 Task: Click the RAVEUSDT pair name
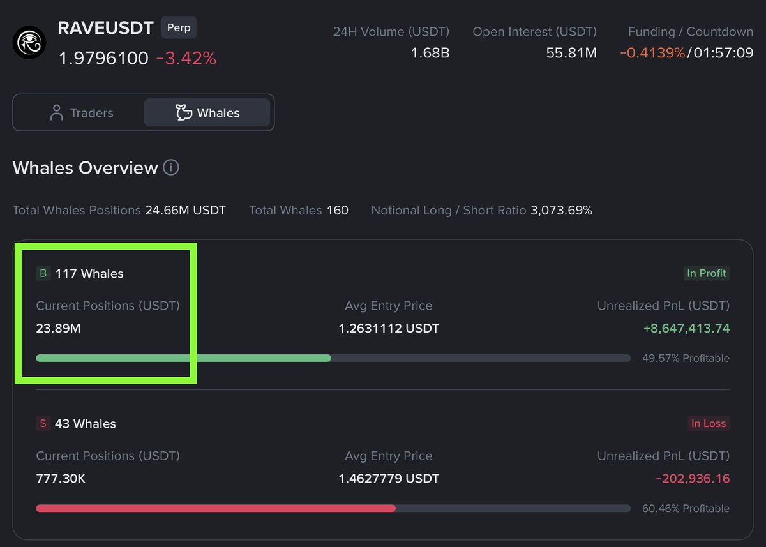[x=105, y=28]
